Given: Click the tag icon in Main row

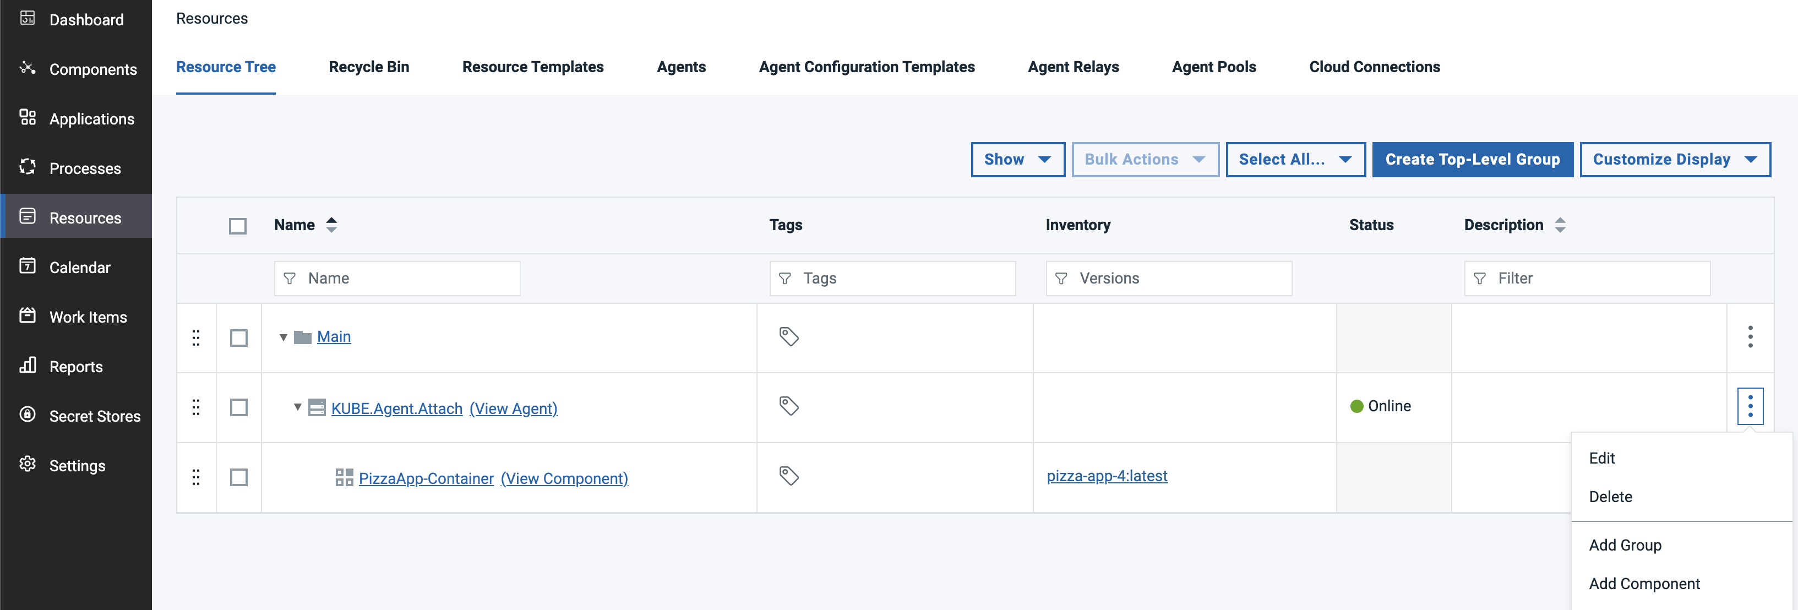Looking at the screenshot, I should click(789, 336).
